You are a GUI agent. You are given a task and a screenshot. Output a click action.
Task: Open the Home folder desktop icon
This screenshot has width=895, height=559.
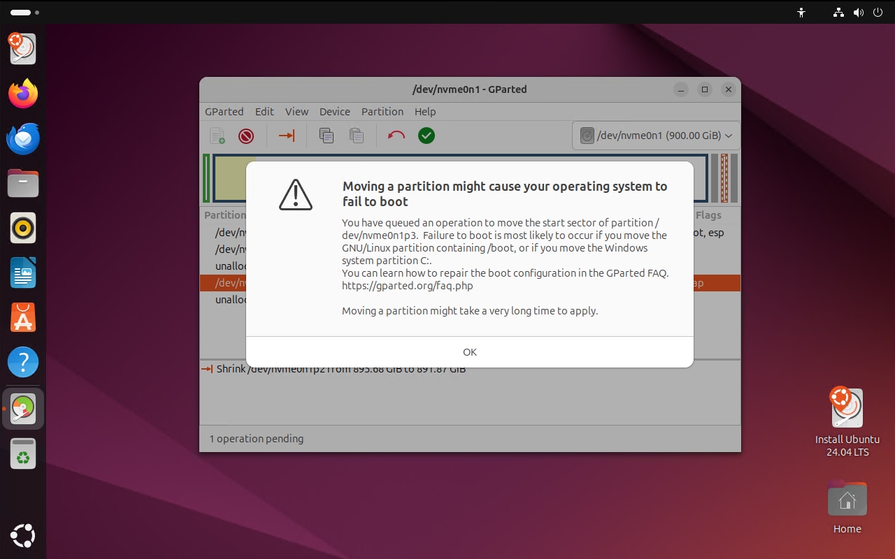click(x=847, y=507)
